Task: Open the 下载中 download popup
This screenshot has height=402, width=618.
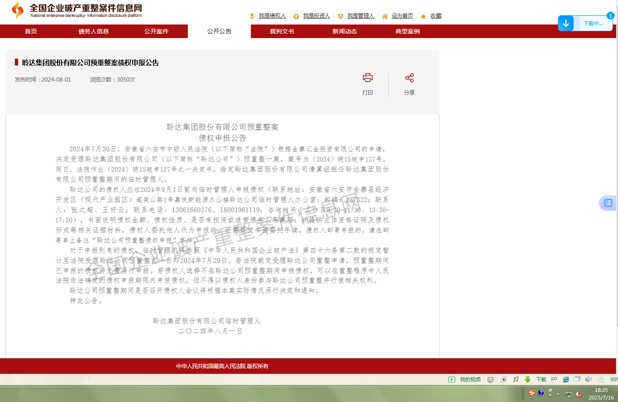Action: (593, 24)
